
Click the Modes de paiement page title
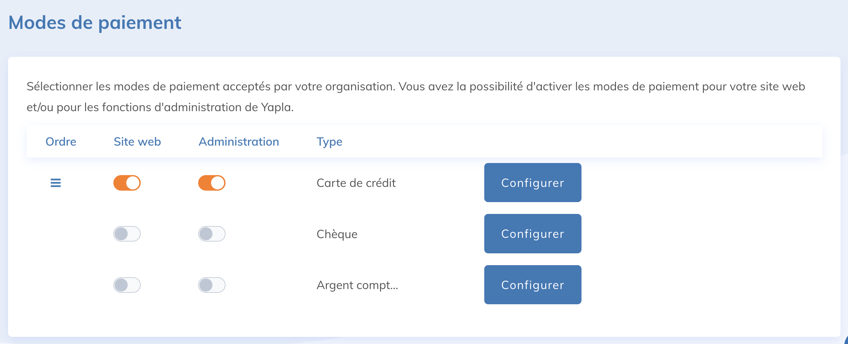[x=95, y=22]
